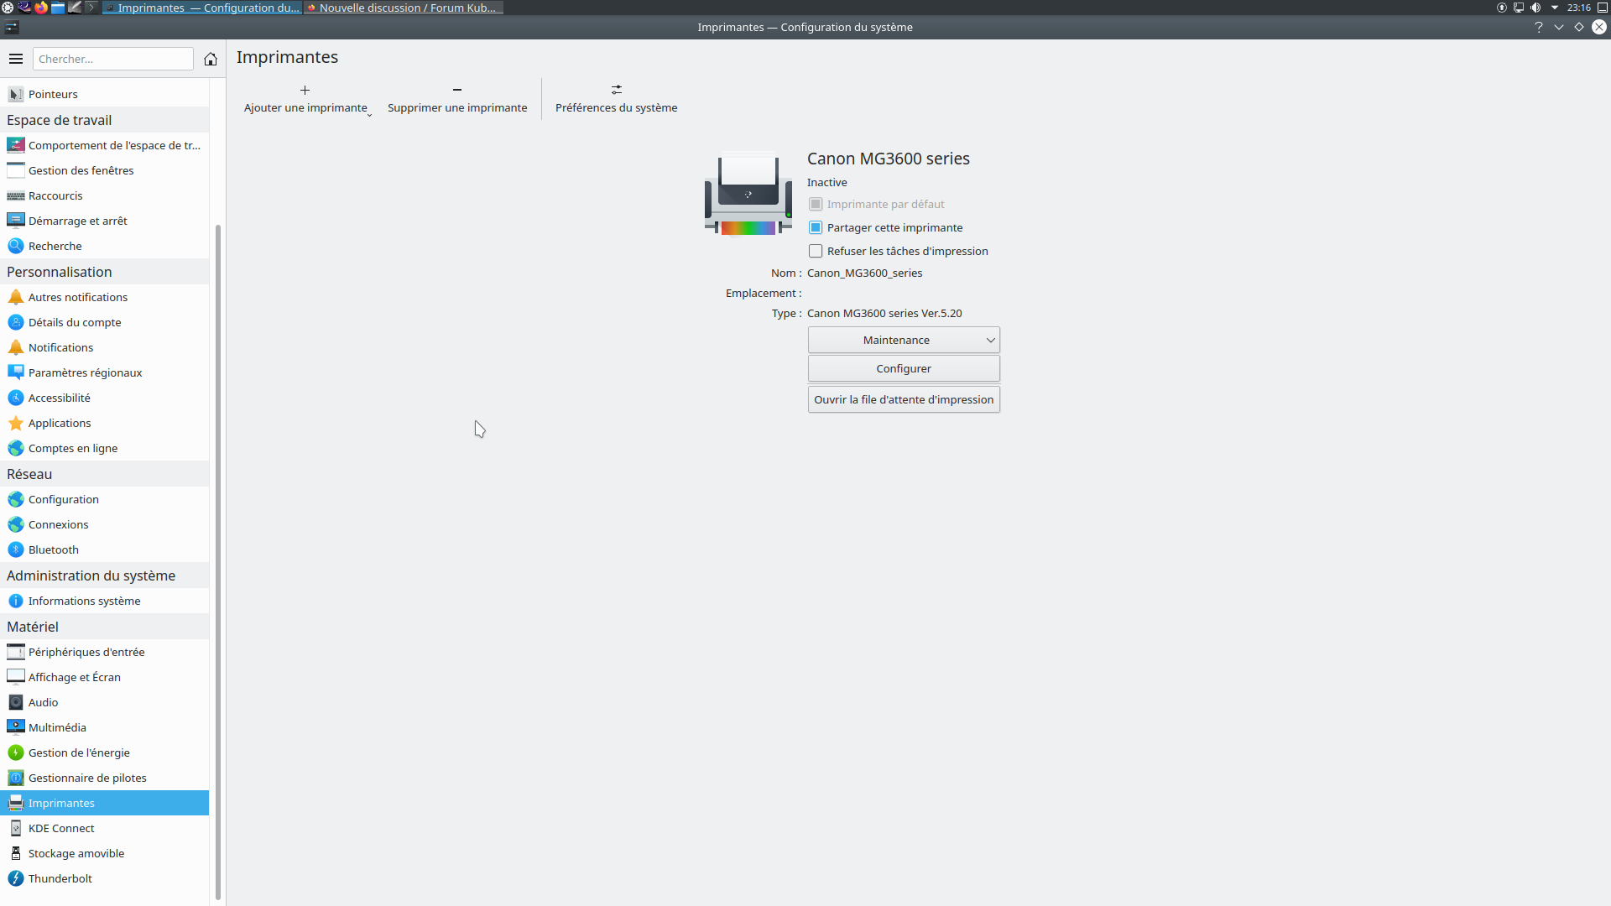Viewport: 1611px width, 906px height.
Task: Click the home icon next to search
Action: [x=211, y=59]
